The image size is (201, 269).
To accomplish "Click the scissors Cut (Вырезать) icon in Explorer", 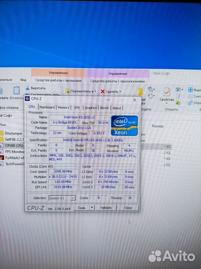I will tap(27, 88).
